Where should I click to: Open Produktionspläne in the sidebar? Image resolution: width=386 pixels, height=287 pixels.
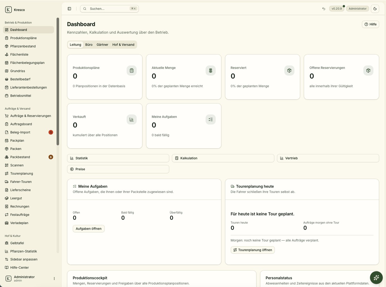pyautogui.click(x=29, y=38)
